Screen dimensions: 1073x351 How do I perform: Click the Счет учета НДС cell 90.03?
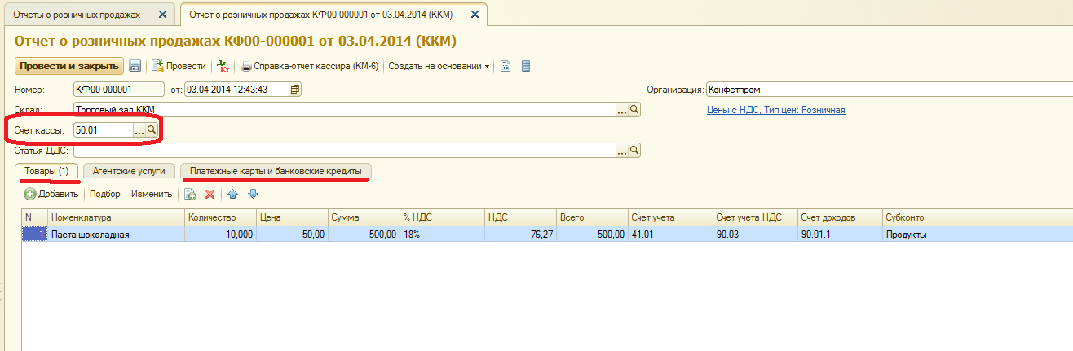755,234
